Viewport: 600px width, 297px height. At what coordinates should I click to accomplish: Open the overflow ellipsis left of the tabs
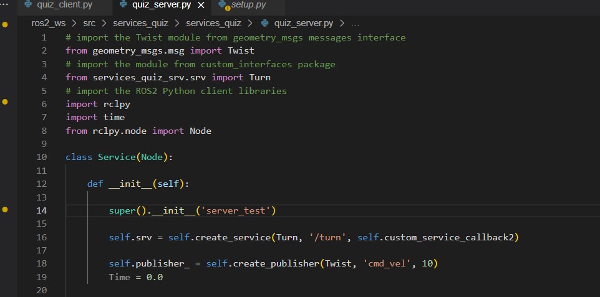tap(4, 4)
